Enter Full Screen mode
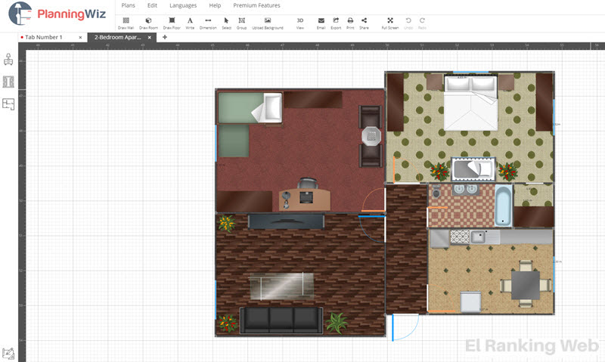605x362 pixels. click(x=390, y=22)
